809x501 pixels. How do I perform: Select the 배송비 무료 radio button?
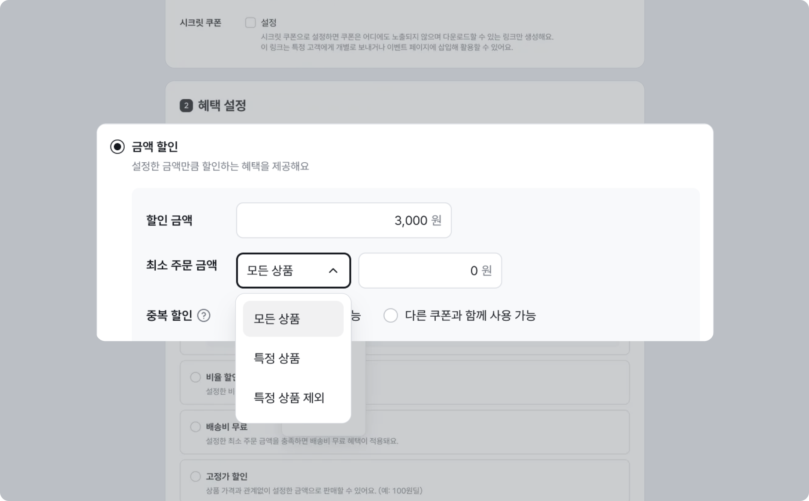tap(196, 427)
